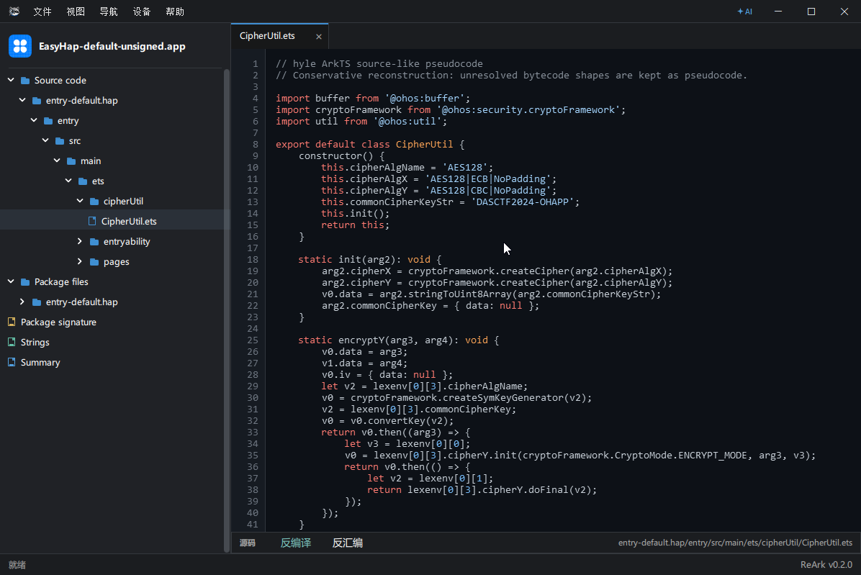Switch to 反汇编 disassembly view
This screenshot has width=861, height=575.
point(348,543)
